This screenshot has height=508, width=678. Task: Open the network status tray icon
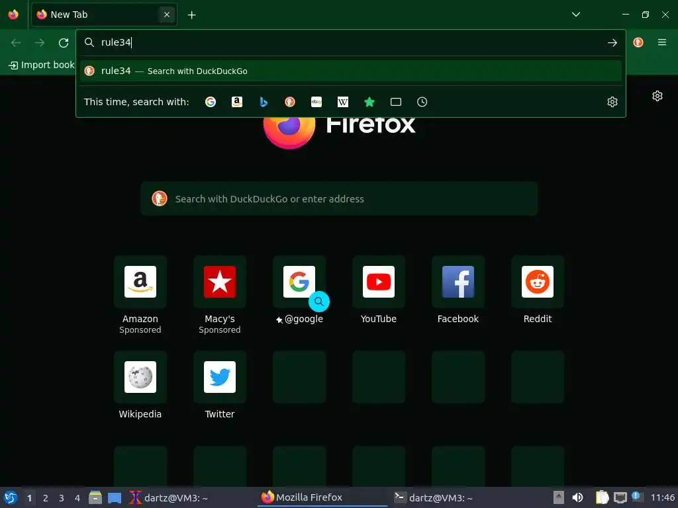coord(620,497)
